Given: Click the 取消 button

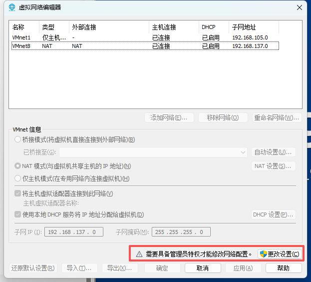Looking at the screenshot, I should tap(203, 268).
